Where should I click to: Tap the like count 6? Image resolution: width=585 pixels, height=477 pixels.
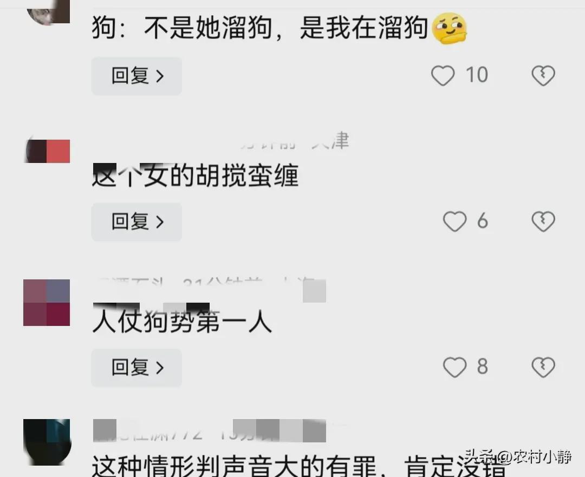[x=483, y=220]
